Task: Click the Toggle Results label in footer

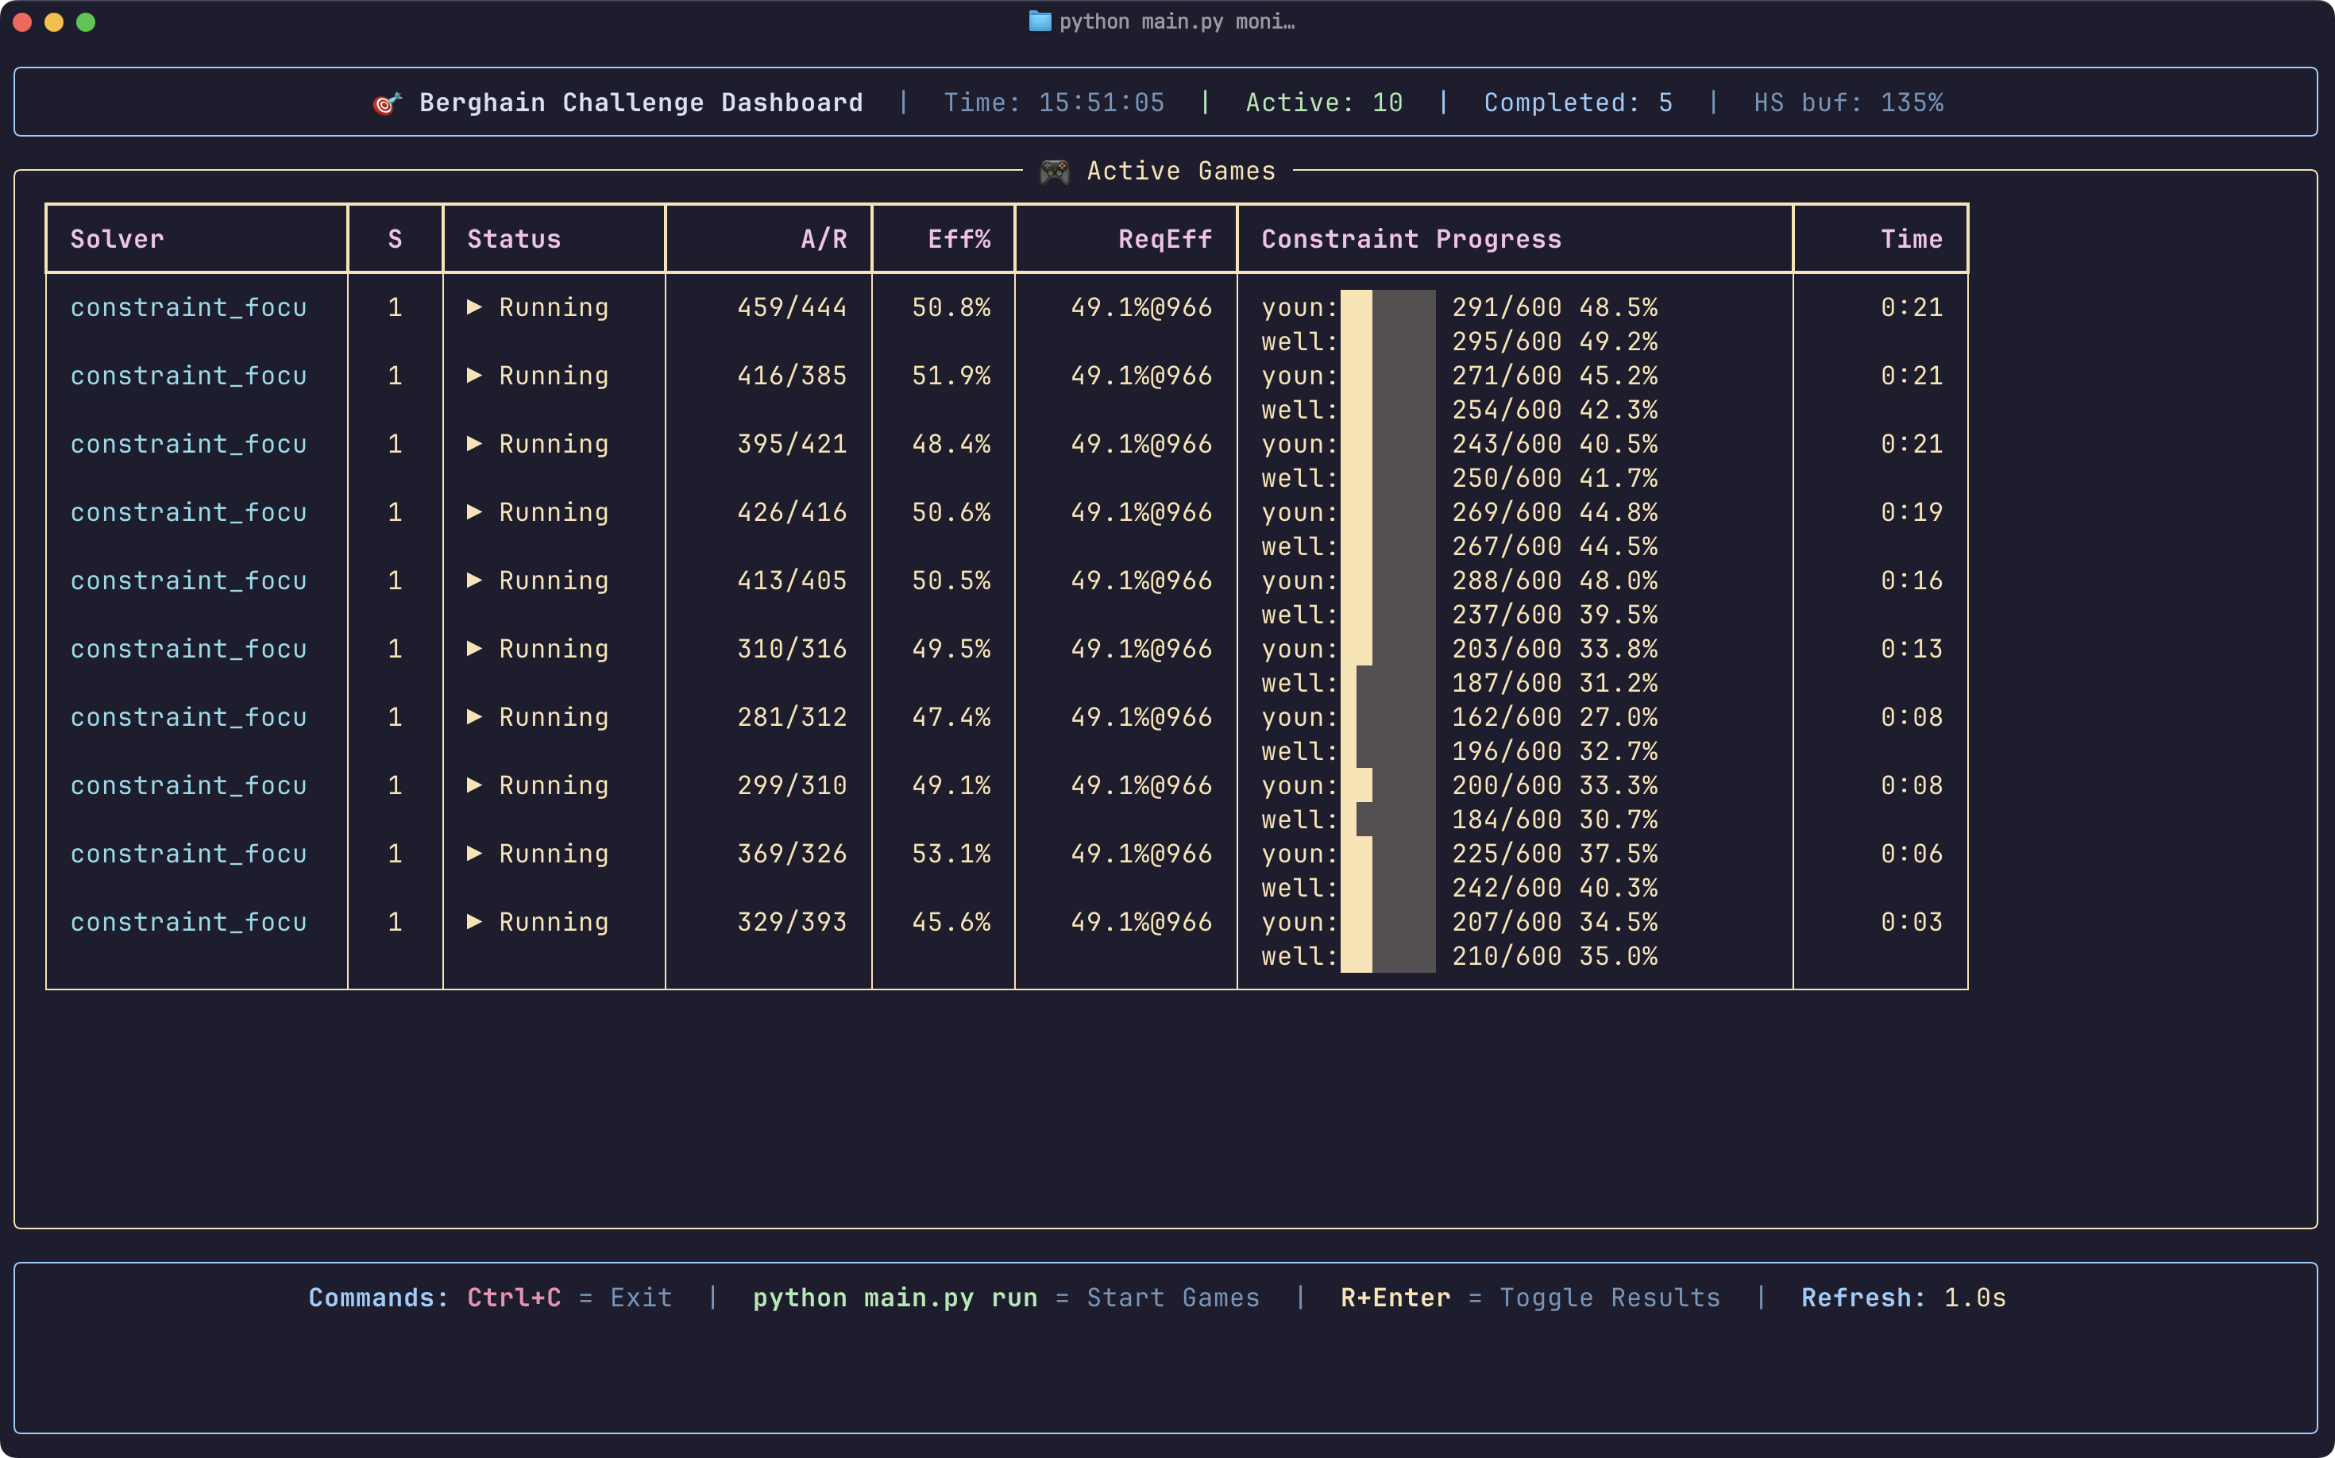Action: (x=1610, y=1298)
